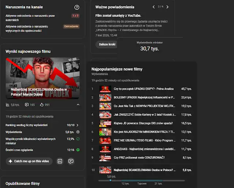Viewport: 234px width, 188px height.
Task: Open thumbnail of Czy FRIZ próbował mnie CENZUROWAĆ
Action: coord(105,158)
